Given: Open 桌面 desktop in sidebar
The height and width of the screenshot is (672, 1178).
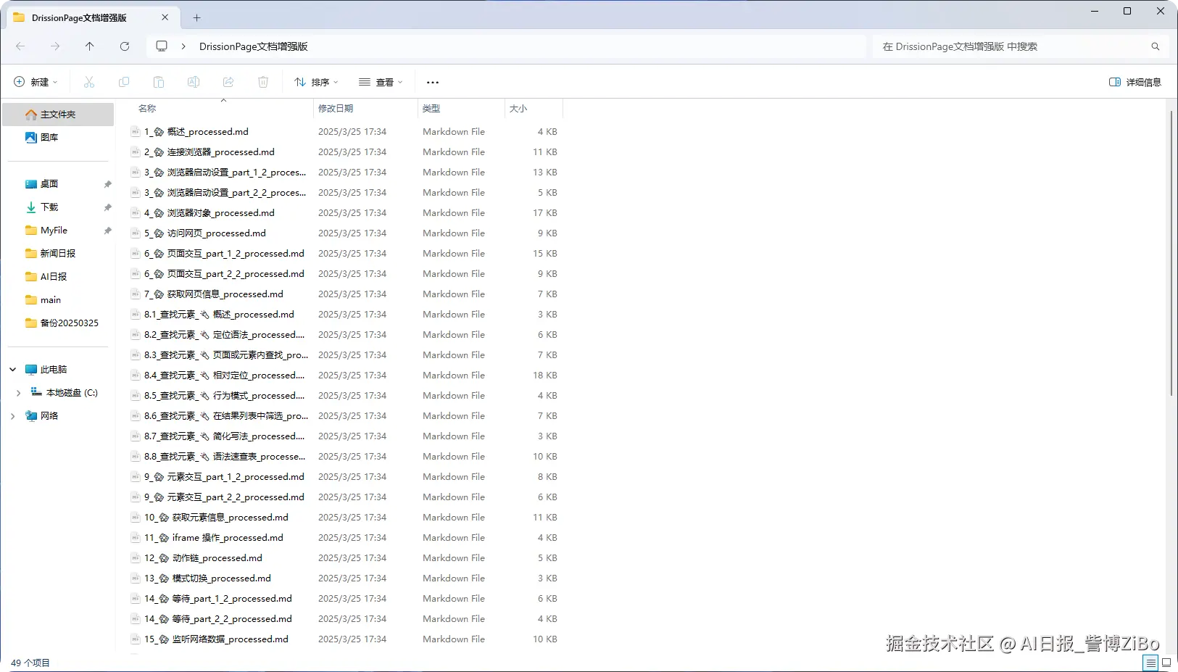Looking at the screenshot, I should 59,184.
